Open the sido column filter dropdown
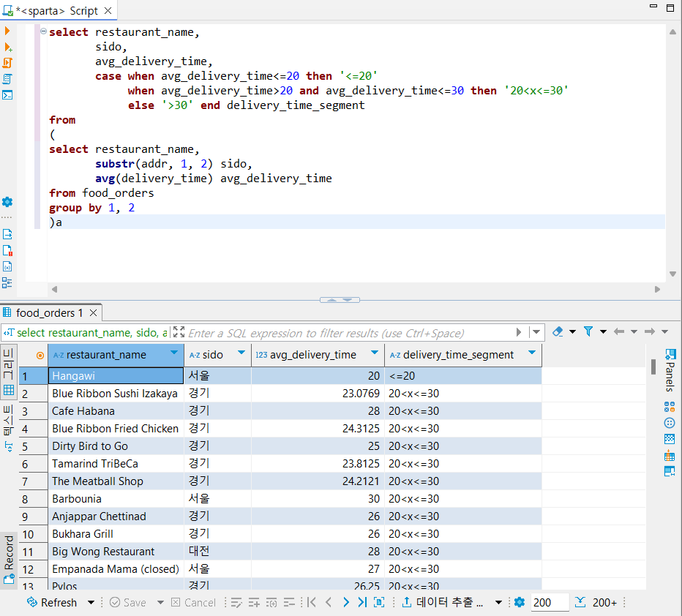This screenshot has height=616, width=682. pos(241,353)
